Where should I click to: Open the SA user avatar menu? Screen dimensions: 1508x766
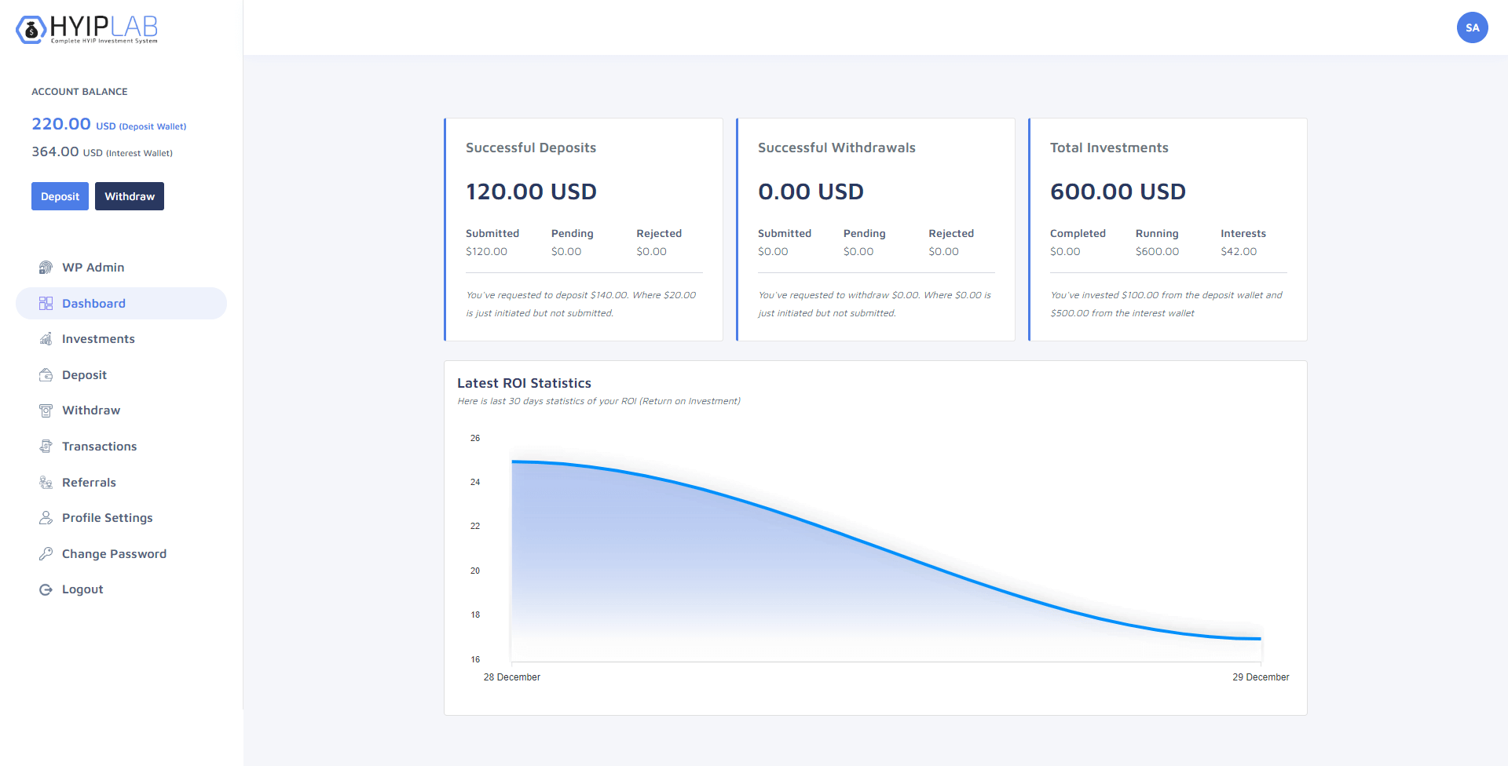[x=1472, y=27]
